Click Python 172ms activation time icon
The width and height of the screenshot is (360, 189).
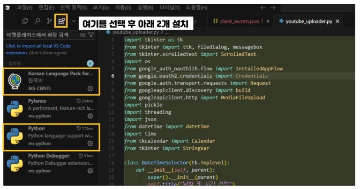[x=79, y=128]
